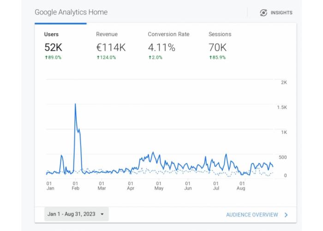
Task: Click the 52K users value
Action: [x=53, y=48]
